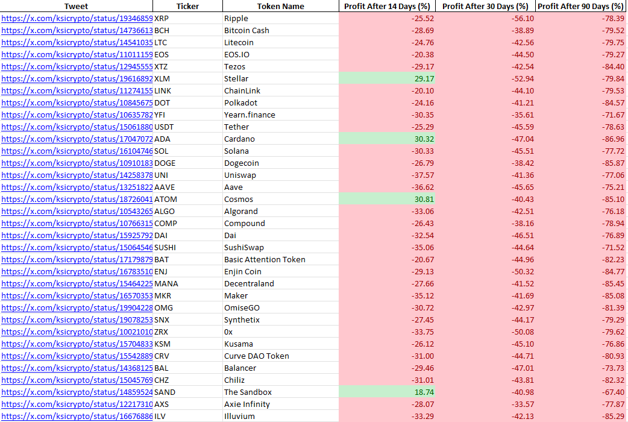Screen dimensions: 628x422
Task: Select the Ripple token name cell
Action: 280,19
